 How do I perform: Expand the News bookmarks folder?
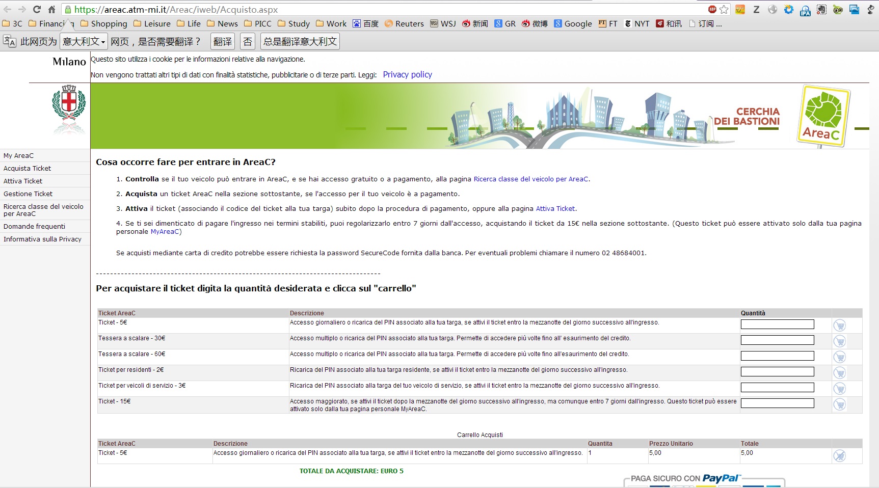(222, 23)
